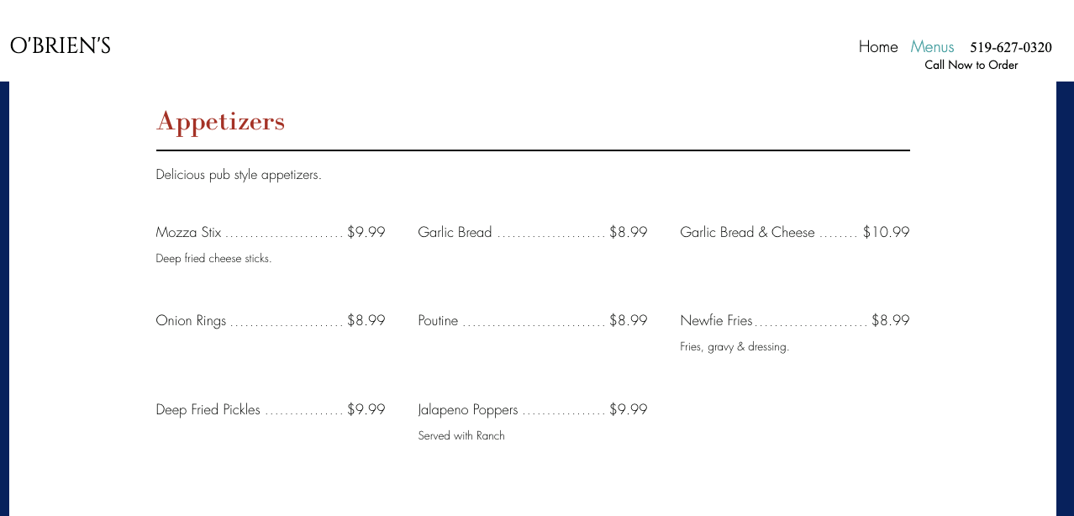Open the Menus navigation item

click(932, 47)
